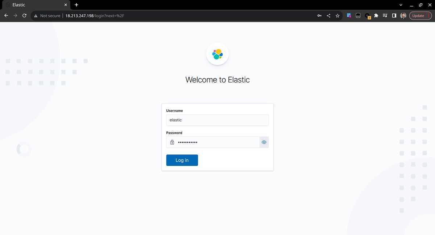Reload the page with the refresh icon
The height and width of the screenshot is (235, 435).
pos(24,16)
